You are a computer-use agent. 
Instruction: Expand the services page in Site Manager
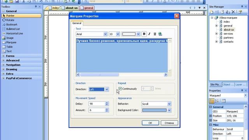216,34
